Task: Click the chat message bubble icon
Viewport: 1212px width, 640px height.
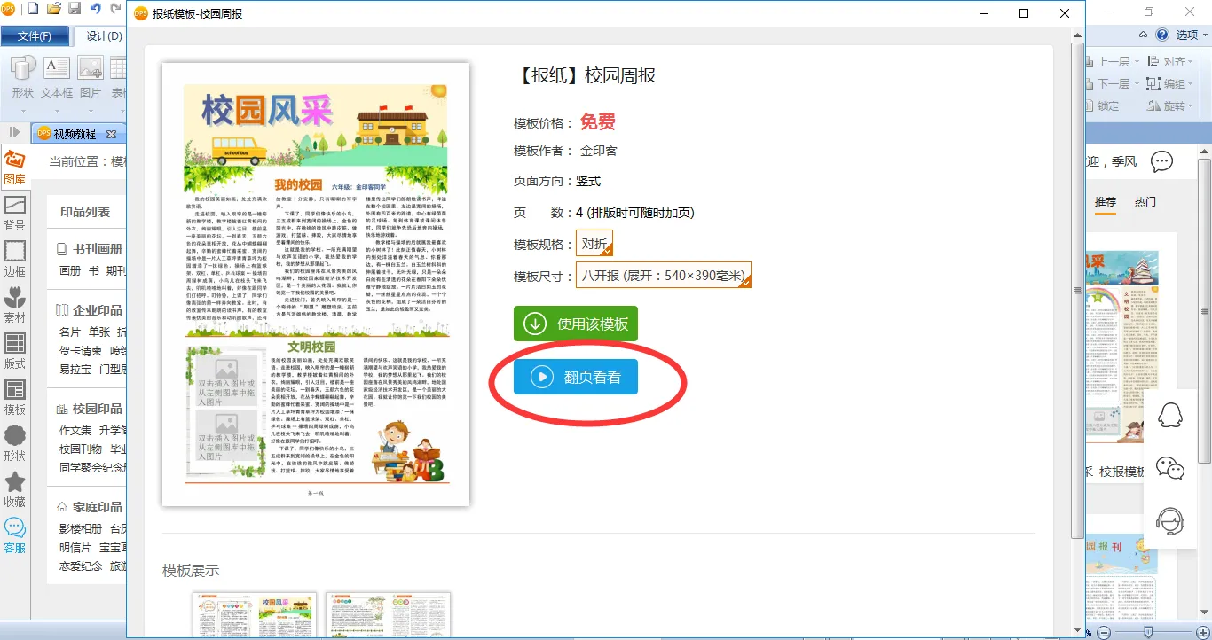Action: point(1161,161)
